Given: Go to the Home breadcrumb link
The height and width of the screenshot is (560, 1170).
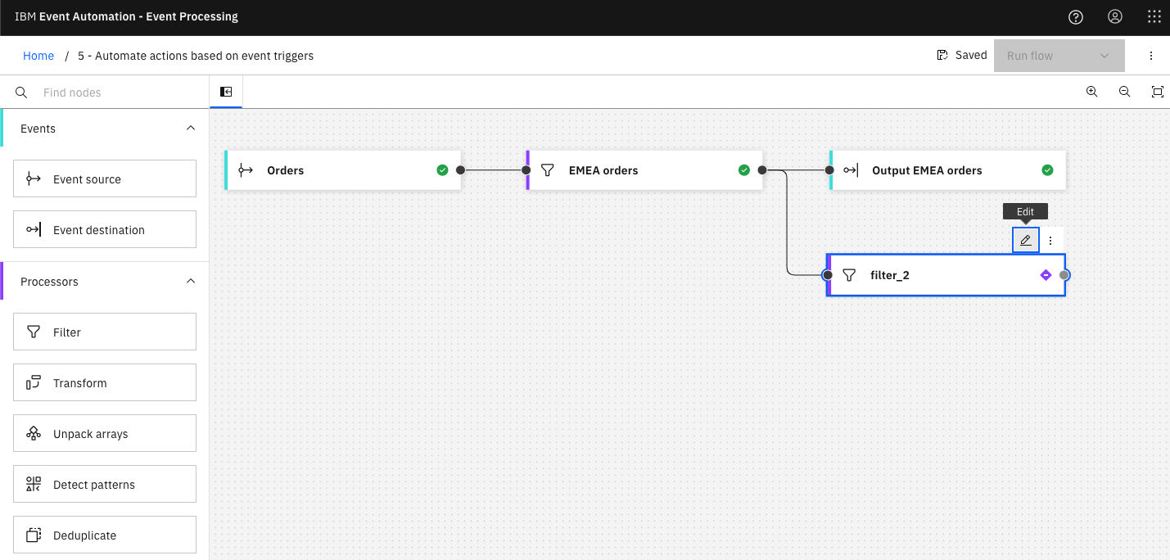Looking at the screenshot, I should [38, 56].
